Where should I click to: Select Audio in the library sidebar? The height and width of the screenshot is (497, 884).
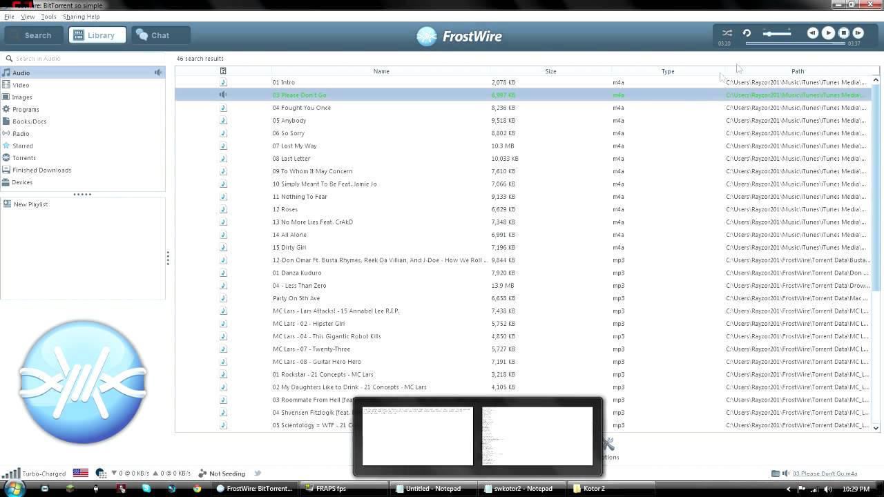pyautogui.click(x=82, y=72)
